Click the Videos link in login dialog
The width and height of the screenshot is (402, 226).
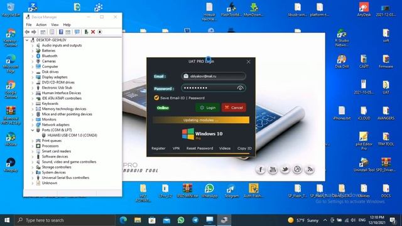pyautogui.click(x=225, y=148)
